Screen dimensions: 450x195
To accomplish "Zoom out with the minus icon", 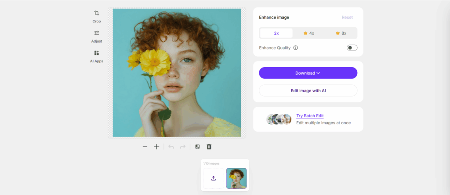I will [x=145, y=147].
